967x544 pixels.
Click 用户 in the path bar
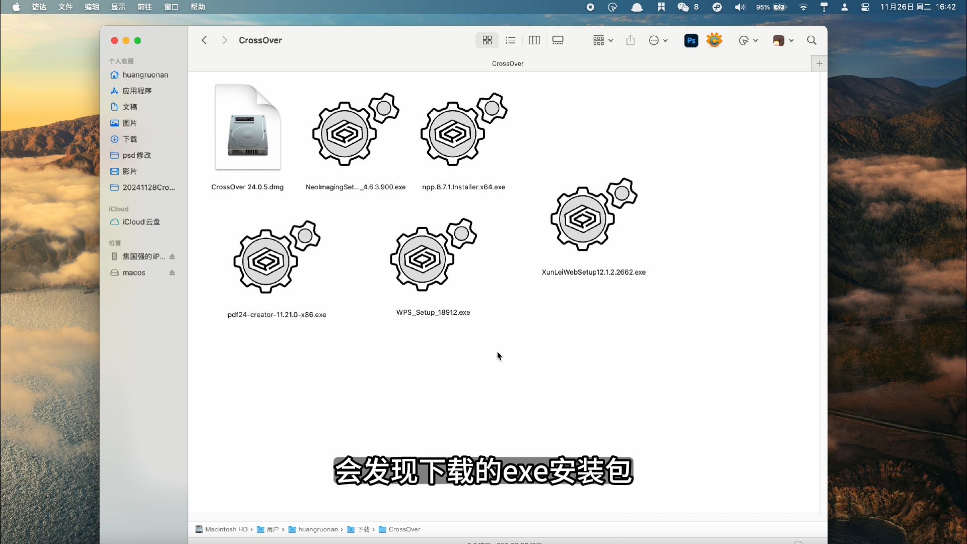point(268,529)
